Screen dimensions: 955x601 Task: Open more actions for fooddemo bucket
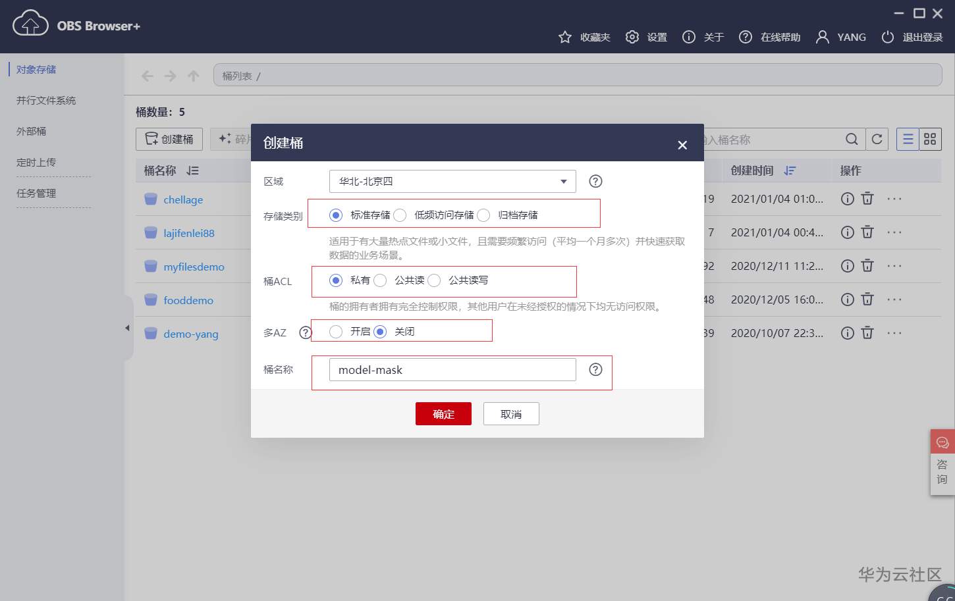(894, 299)
